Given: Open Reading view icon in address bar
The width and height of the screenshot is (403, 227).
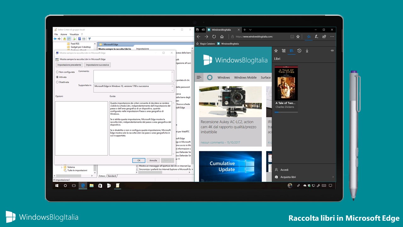Looking at the screenshot, I should pos(292,37).
